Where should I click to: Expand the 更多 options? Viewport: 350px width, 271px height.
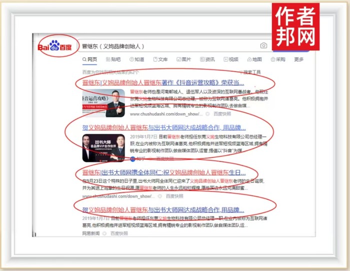point(299,59)
